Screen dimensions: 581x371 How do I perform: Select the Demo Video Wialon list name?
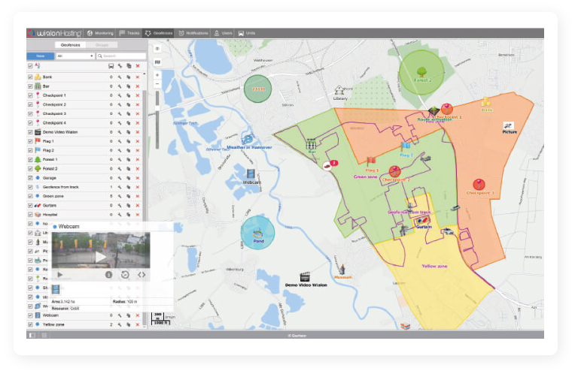pos(60,132)
